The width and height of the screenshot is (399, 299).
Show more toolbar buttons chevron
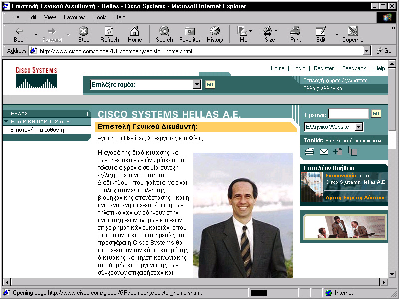tap(393, 28)
